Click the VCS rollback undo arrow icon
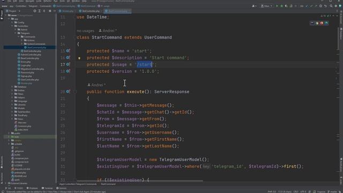This screenshot has width=343, height=193. [325, 6]
